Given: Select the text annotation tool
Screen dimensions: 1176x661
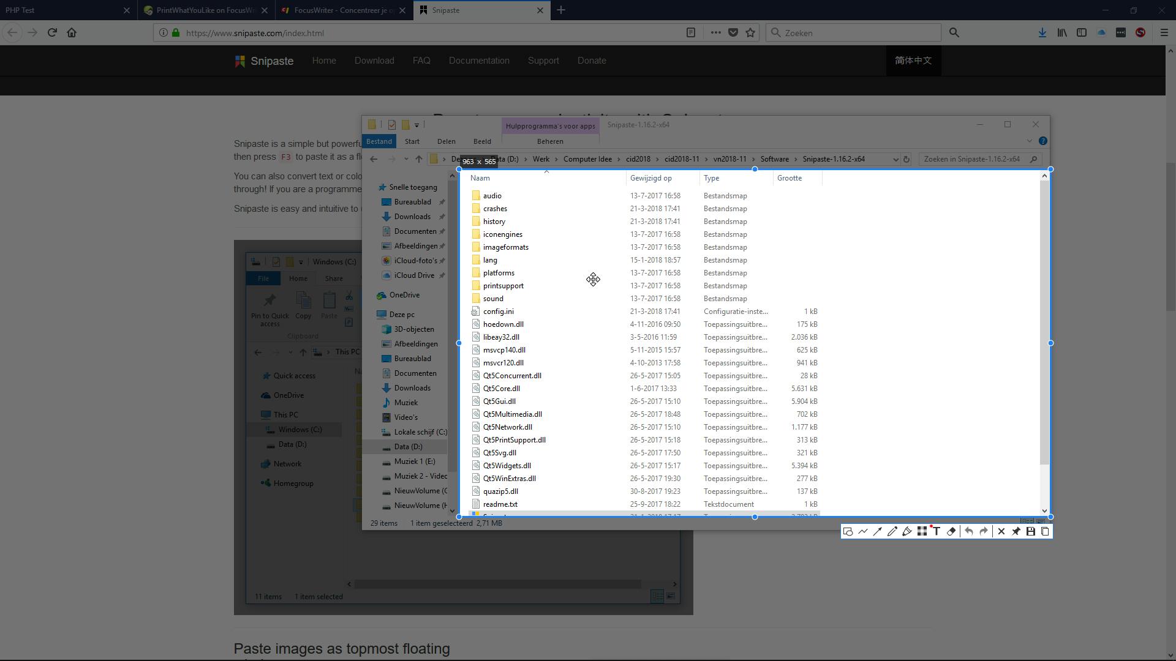Looking at the screenshot, I should (937, 531).
